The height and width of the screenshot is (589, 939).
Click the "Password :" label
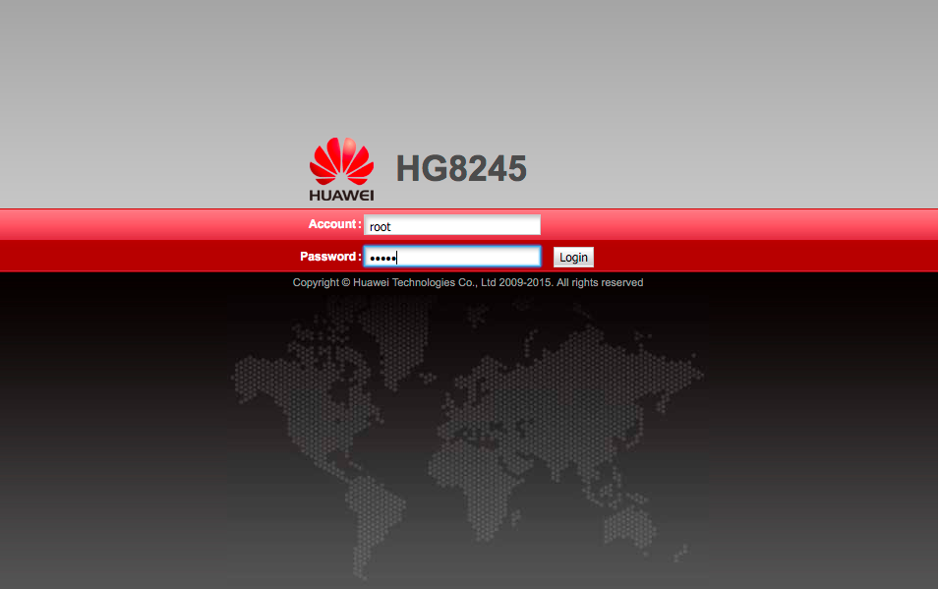[x=330, y=257]
